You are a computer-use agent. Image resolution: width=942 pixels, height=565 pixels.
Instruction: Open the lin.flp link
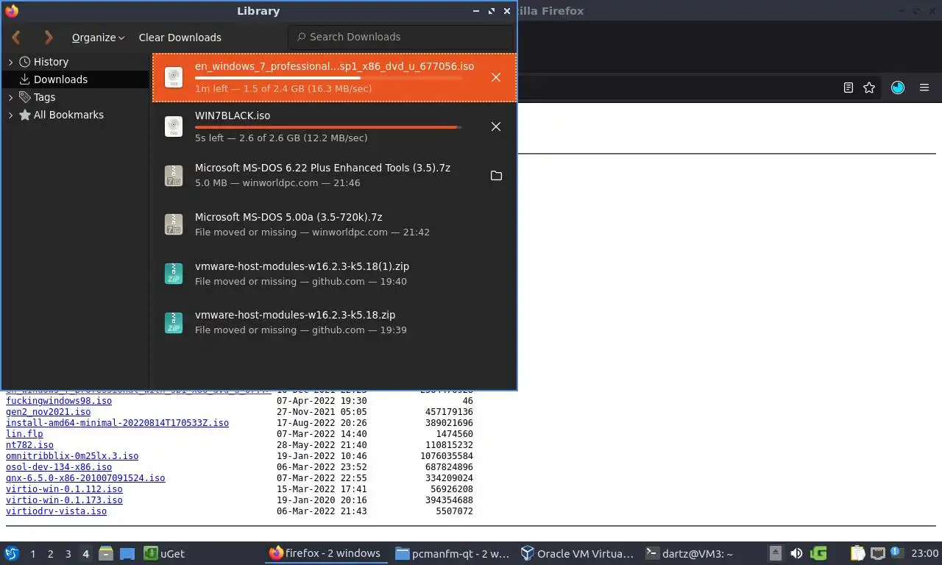(x=24, y=434)
